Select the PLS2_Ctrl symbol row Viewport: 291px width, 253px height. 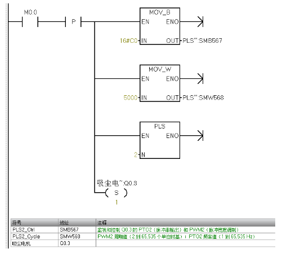tap(143, 230)
